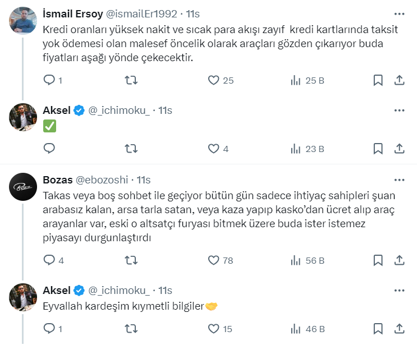Click Aksel's avatar on the Eyvallah reply
417x345 pixels.
pos(23,297)
